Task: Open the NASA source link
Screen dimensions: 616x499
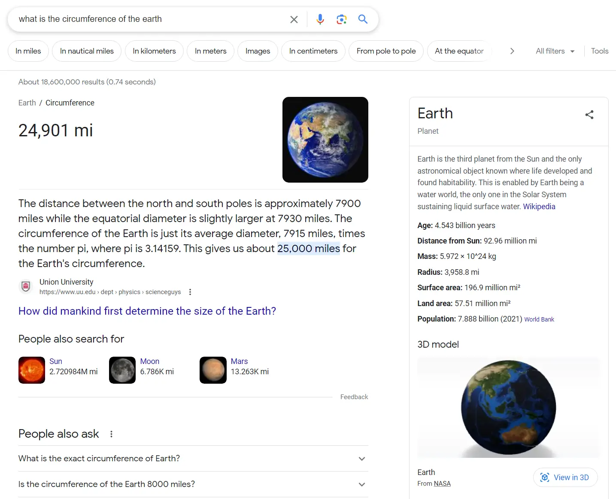Action: tap(442, 484)
